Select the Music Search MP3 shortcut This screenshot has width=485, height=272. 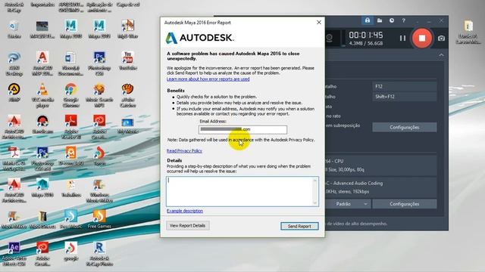pyautogui.click(x=99, y=96)
